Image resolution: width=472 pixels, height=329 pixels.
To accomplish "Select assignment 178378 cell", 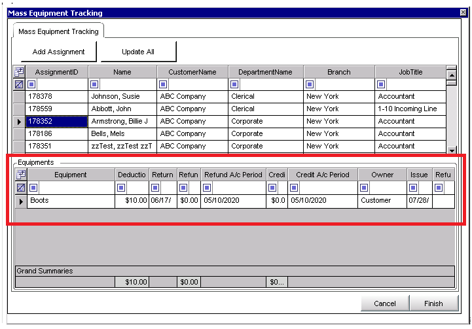I will [56, 97].
